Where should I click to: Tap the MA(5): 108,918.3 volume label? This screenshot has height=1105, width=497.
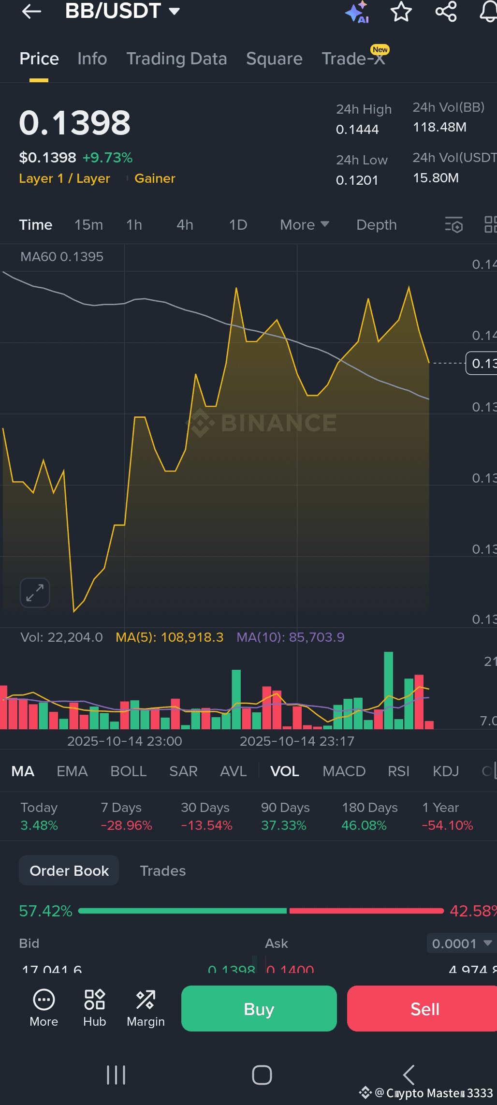click(170, 637)
